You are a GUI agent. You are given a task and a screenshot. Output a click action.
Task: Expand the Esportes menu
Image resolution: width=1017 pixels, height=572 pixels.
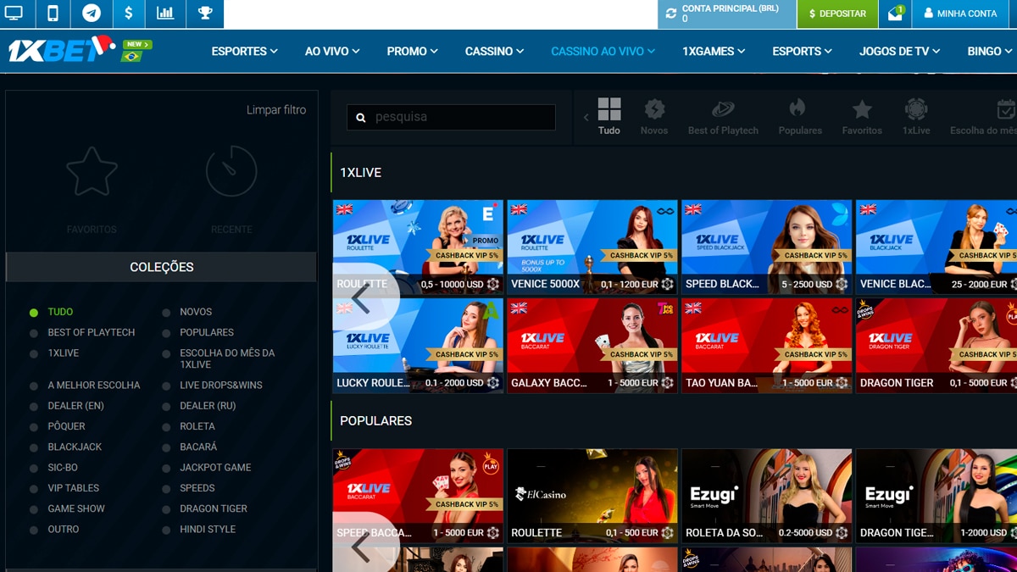click(x=244, y=51)
